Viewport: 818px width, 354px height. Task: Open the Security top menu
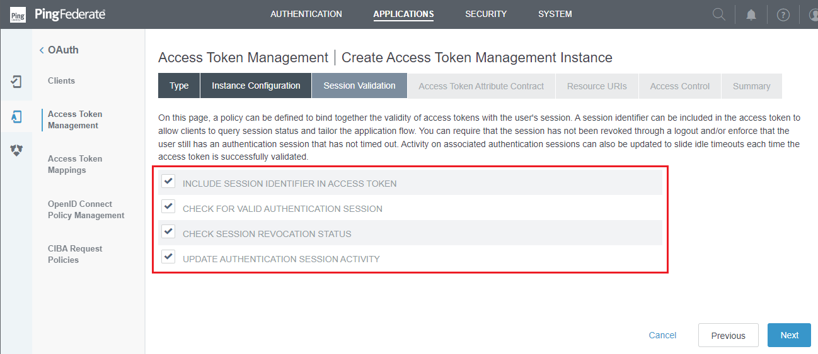point(486,14)
